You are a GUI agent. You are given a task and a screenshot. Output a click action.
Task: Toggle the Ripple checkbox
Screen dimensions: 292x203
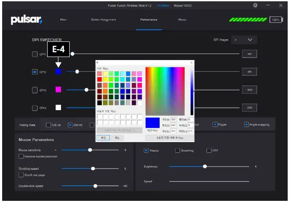pyautogui.click(x=215, y=124)
